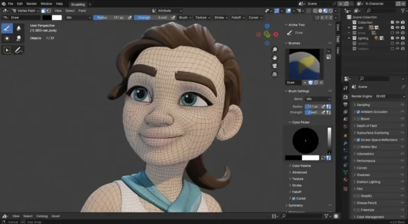Expand the rain collection in outliner

(x=349, y=28)
